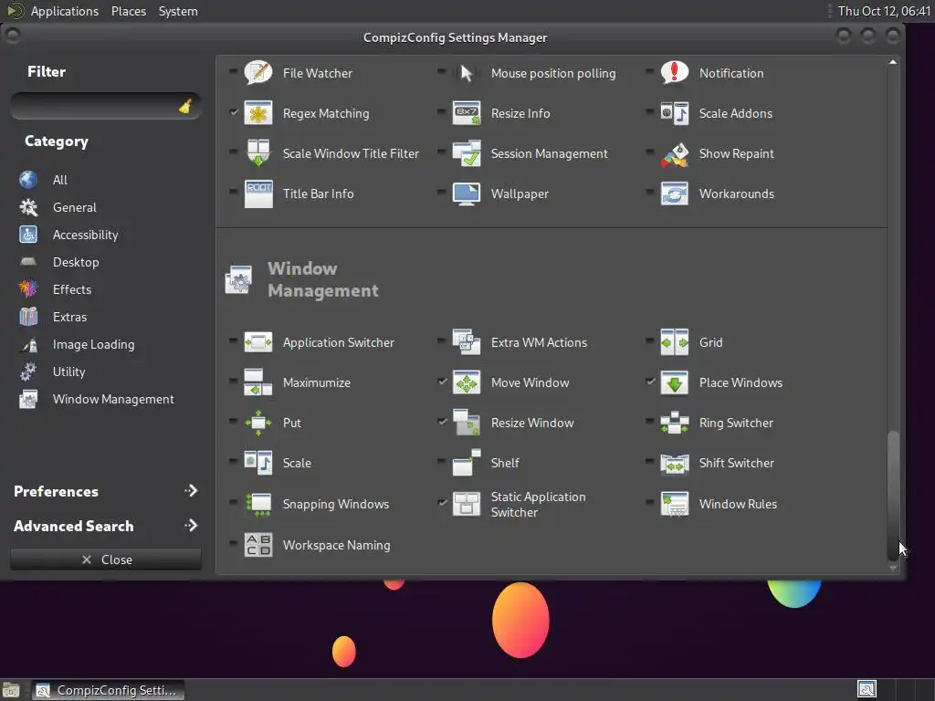Open the Scale plugin settings label
The width and height of the screenshot is (935, 701).
[x=297, y=463]
